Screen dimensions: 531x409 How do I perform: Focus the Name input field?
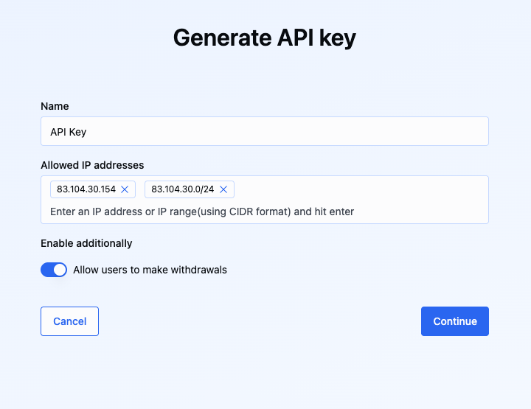coord(264,131)
